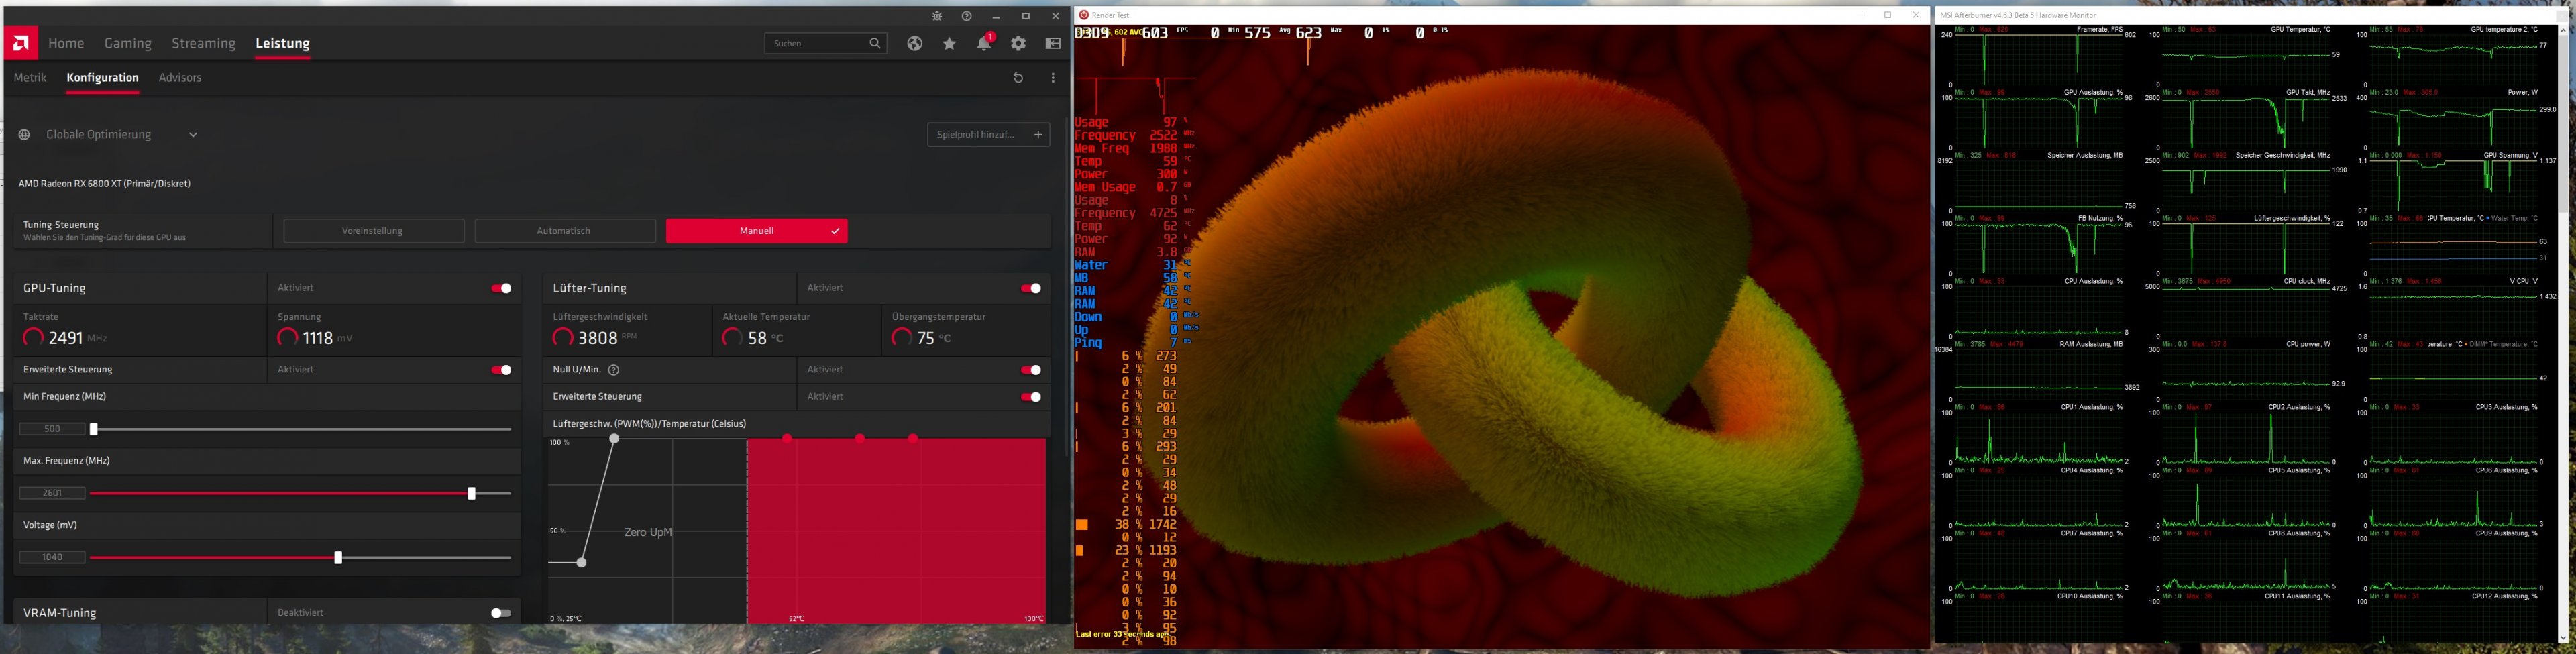Click the Spielprofil hinzufügen button

[x=989, y=134]
